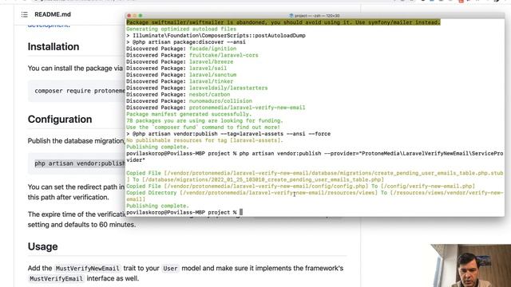This screenshot has width=511, height=287.
Task: Click discovered package 'laravel/sail'
Action: 208,68
